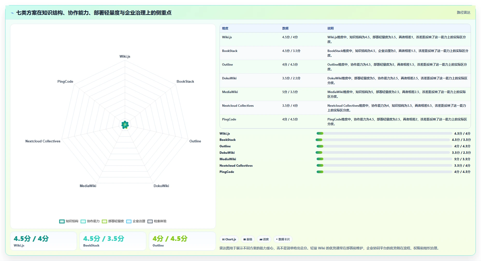Click the Nextcloud Collectives progress bar
Image resolution: width=481 pixels, height=261 pixels.
pos(384,165)
